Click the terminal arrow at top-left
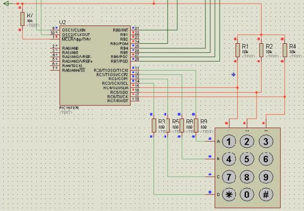The image size is (304, 211). coord(5,3)
